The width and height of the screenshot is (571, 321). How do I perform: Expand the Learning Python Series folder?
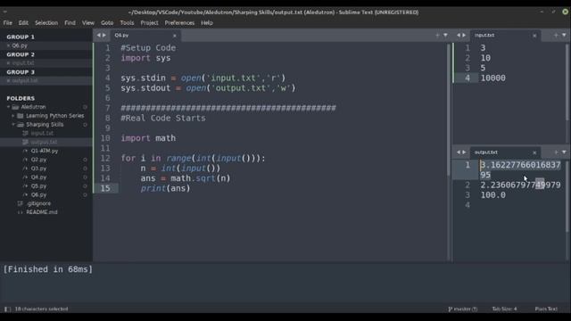pos(13,116)
